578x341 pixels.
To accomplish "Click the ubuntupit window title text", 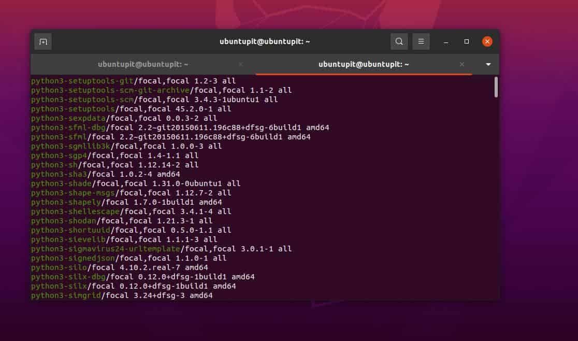I will 265,41.
